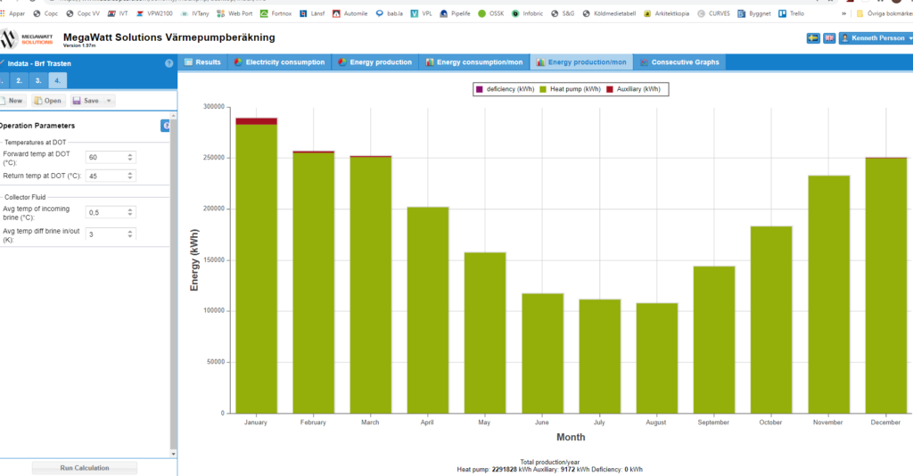Open the VPW2100 bookmark
913x476 pixels.
pos(154,13)
